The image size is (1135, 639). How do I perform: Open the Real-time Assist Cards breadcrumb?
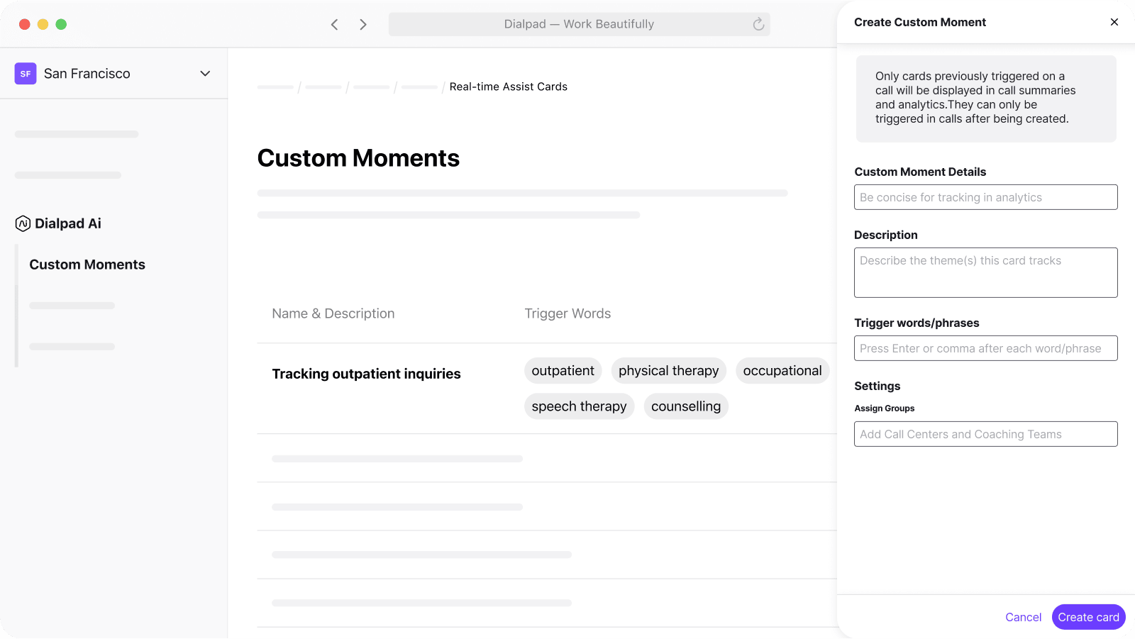(x=508, y=87)
